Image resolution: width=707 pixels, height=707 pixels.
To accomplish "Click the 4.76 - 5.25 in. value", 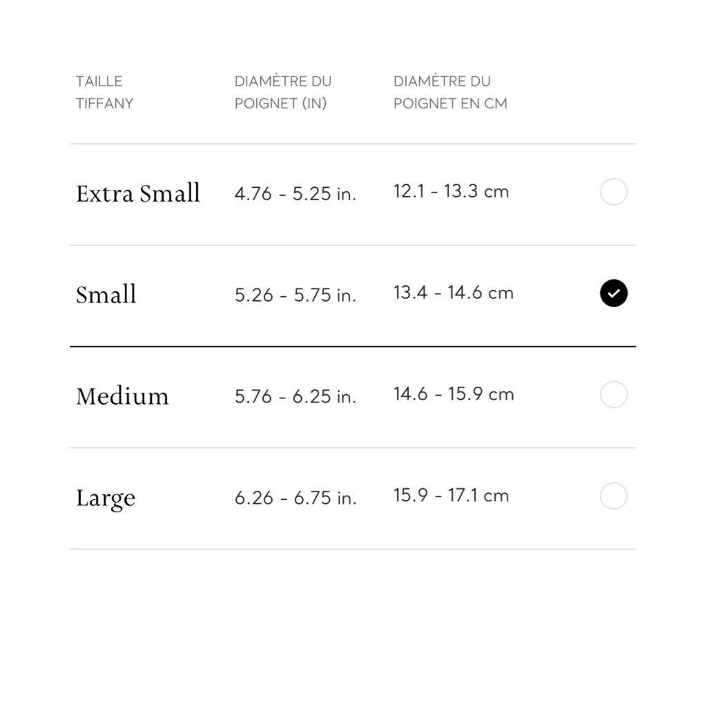I will click(x=295, y=194).
